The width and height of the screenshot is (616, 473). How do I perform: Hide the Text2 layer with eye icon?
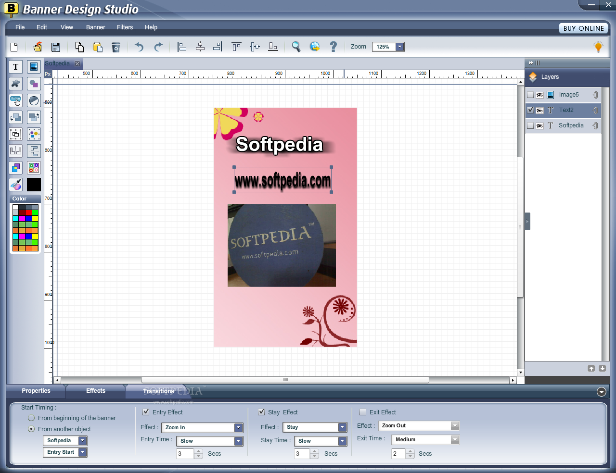[540, 111]
